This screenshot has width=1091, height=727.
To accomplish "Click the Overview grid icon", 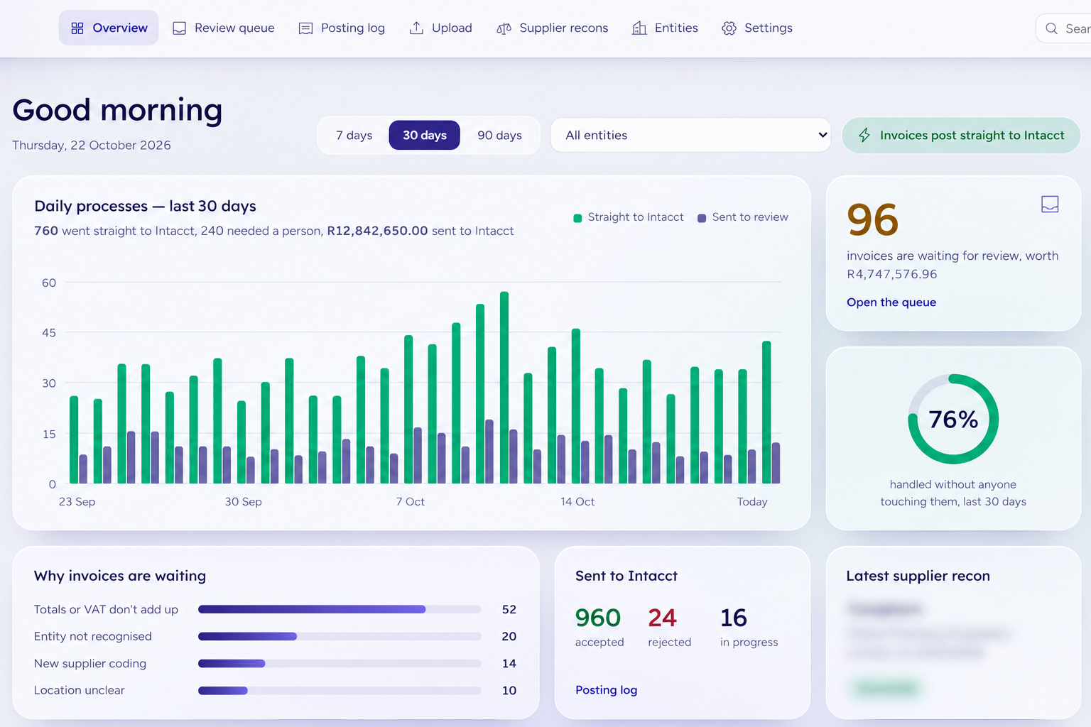I will [x=77, y=28].
